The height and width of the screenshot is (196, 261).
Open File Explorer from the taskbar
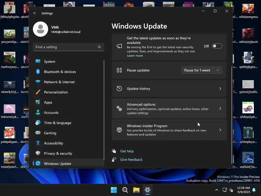136,190
